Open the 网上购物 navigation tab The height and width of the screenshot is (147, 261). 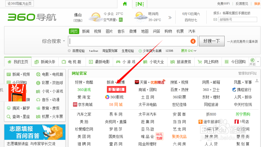tap(208, 62)
